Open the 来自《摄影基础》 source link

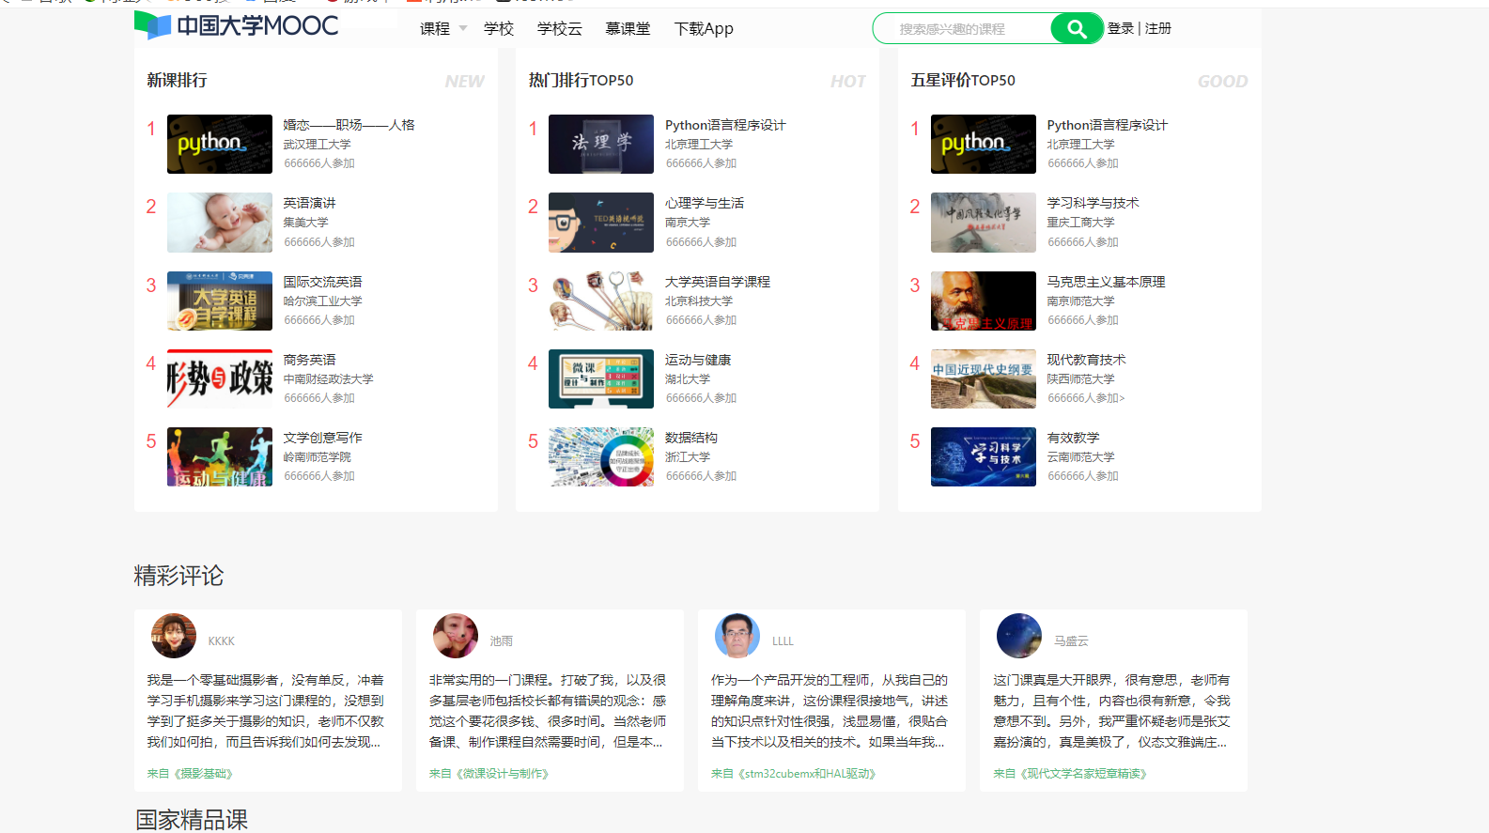tap(190, 774)
